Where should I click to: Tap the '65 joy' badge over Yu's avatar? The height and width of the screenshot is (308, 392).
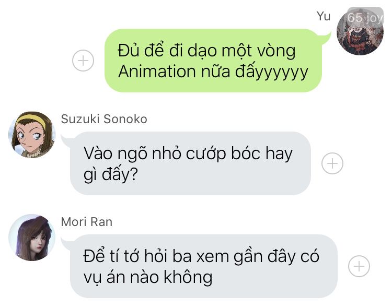365,17
